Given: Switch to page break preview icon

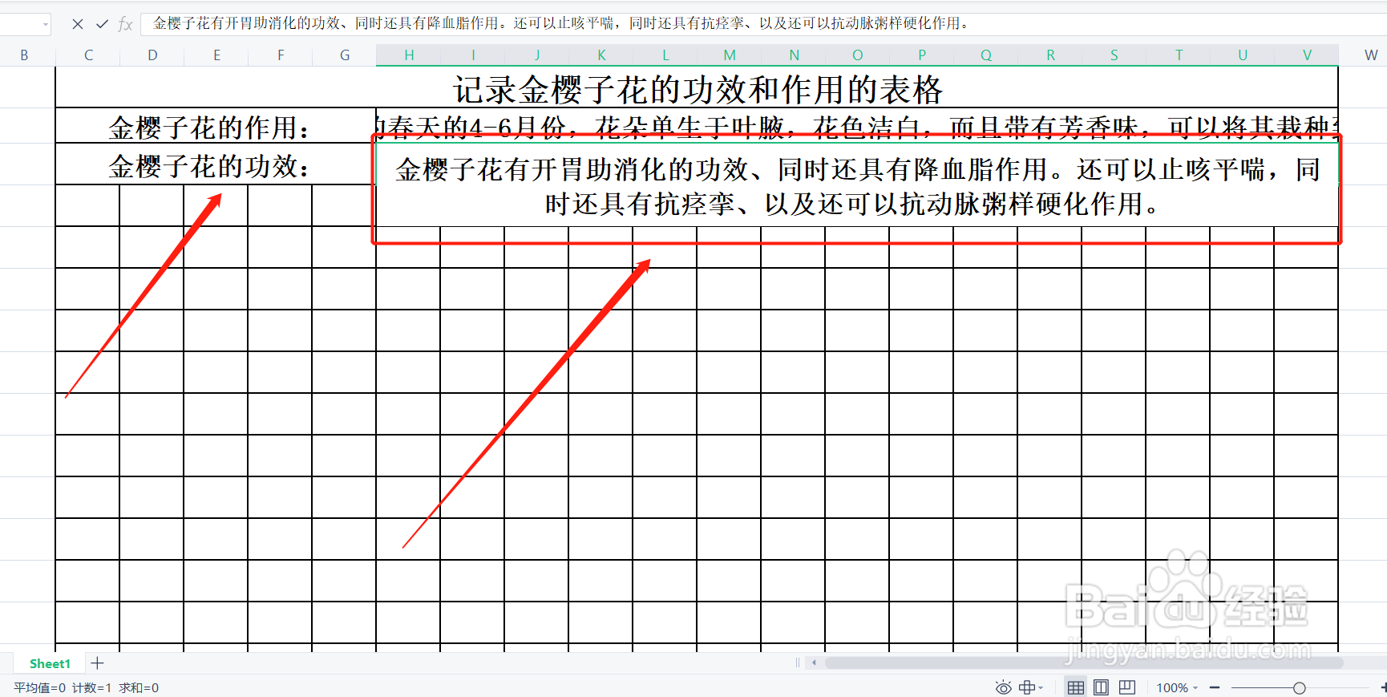Looking at the screenshot, I should click(x=1127, y=687).
